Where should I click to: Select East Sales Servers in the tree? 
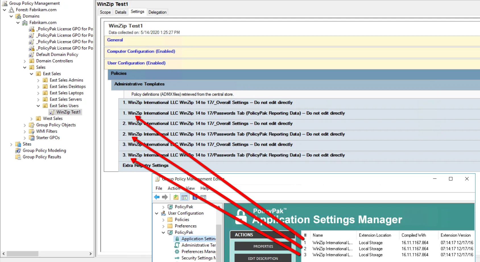[66, 99]
